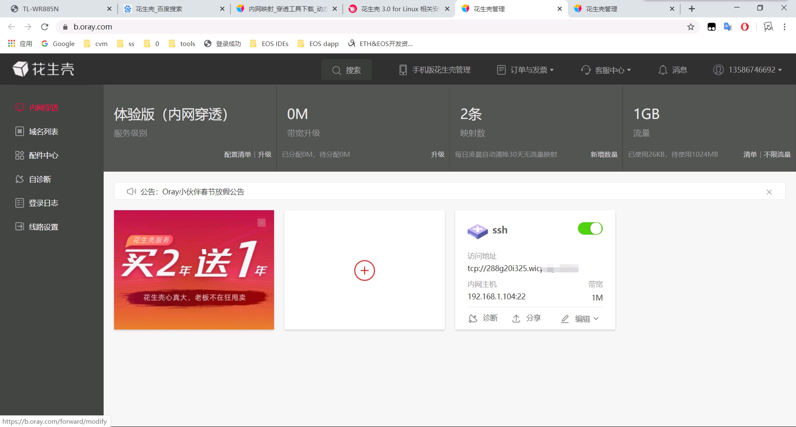
Task: Click the browser forward button
Action: tap(28, 27)
